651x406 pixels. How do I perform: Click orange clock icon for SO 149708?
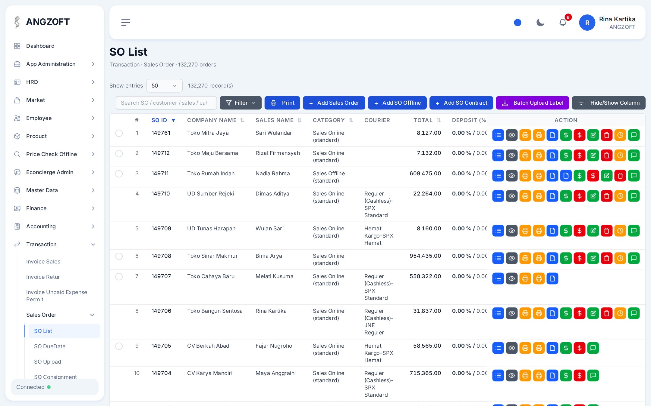(x=620, y=258)
